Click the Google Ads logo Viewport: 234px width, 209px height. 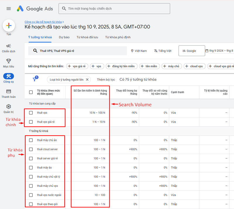pos(35,8)
